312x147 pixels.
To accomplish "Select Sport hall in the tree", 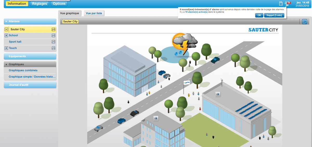I will pyautogui.click(x=15, y=42).
